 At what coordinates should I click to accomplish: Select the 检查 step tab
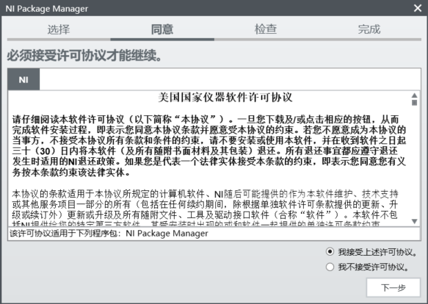pos(266,29)
